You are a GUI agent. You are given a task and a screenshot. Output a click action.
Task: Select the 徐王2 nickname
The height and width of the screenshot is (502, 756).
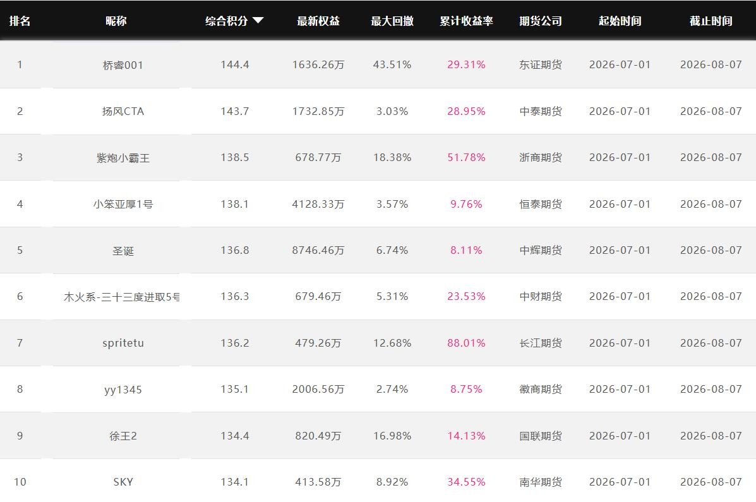tap(123, 436)
